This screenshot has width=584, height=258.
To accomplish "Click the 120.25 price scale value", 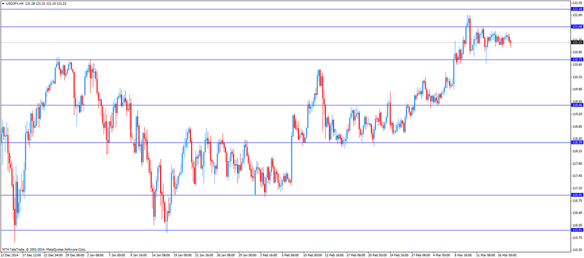I will [x=577, y=77].
